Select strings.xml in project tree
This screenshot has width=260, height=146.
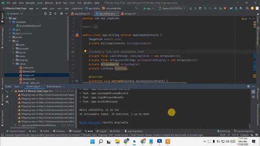(37, 75)
